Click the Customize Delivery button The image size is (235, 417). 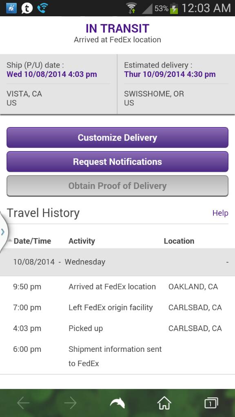(117, 138)
